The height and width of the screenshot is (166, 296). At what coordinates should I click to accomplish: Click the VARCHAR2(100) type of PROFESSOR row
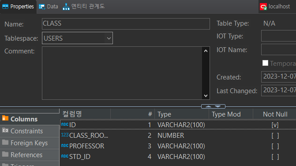click(181, 146)
